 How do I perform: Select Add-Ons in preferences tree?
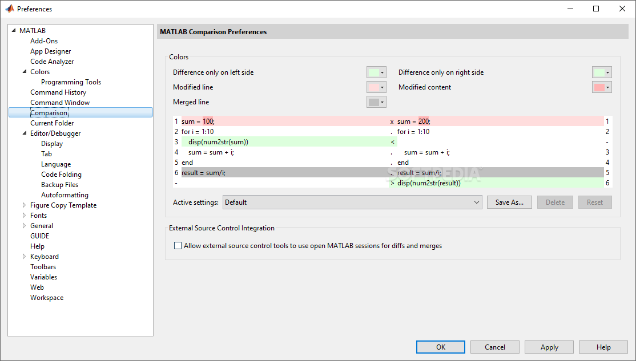coord(44,41)
